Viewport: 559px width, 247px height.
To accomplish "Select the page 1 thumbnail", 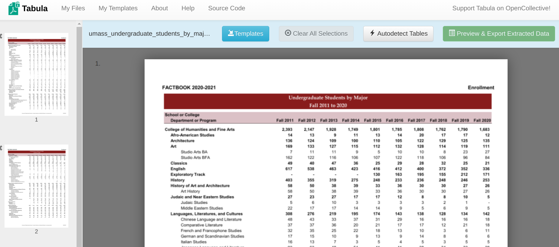I will 36,74.
